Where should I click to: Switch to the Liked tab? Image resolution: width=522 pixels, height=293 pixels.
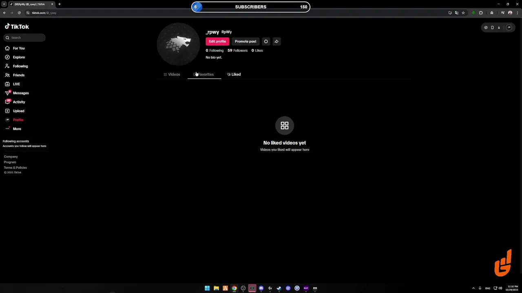[x=234, y=74]
